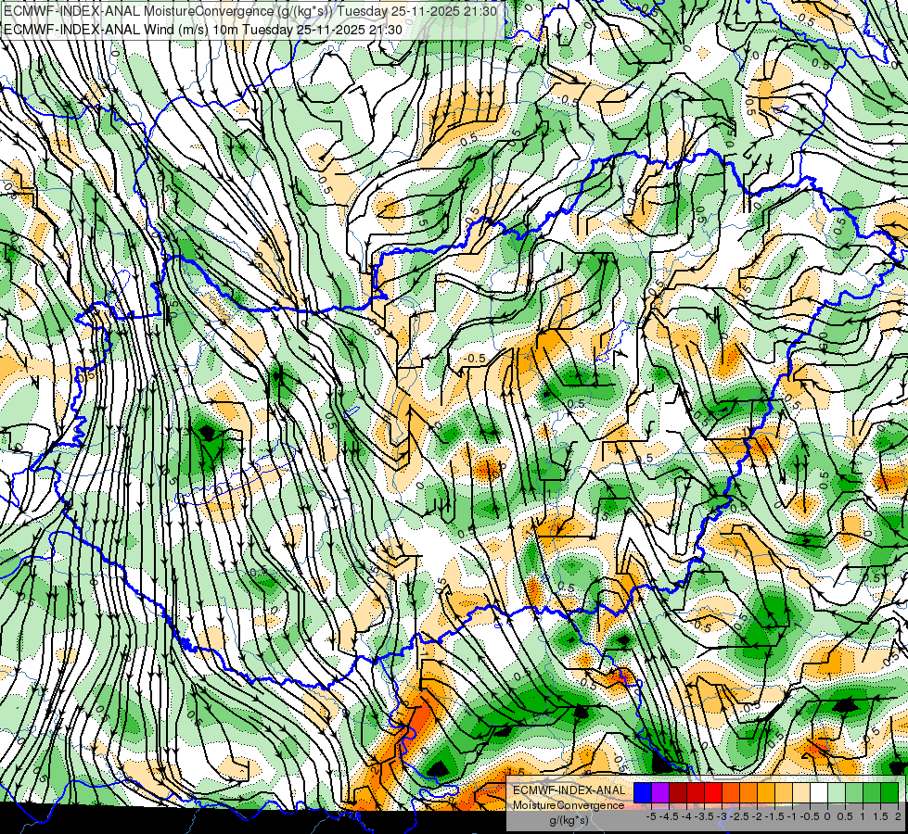908x834 pixels.
Task: Select the bright red legend swatch left of -3
Action: (x=713, y=793)
